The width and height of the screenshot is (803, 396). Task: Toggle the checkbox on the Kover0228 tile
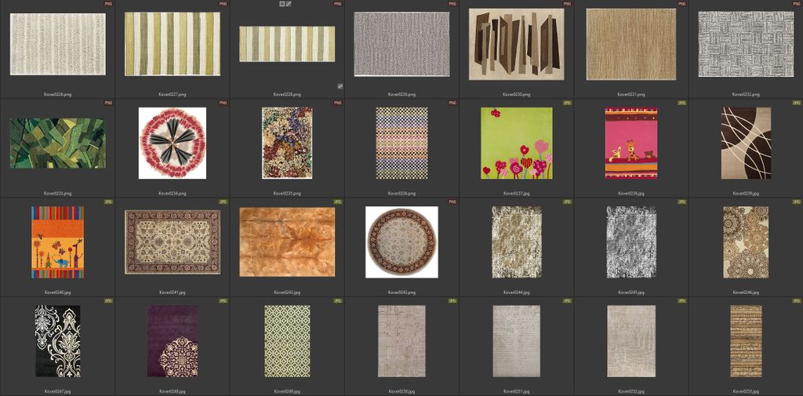[340, 85]
